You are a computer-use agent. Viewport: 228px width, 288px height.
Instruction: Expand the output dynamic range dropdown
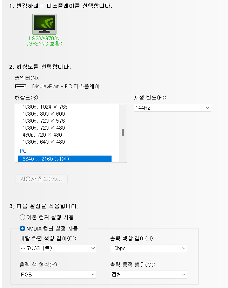click(148, 275)
